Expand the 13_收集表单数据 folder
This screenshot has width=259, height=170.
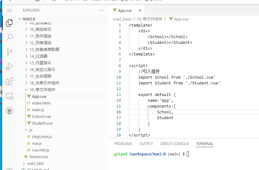pos(26,49)
